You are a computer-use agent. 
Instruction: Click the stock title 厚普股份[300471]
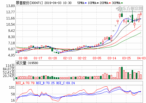pyautogui.click(x=29, y=3)
